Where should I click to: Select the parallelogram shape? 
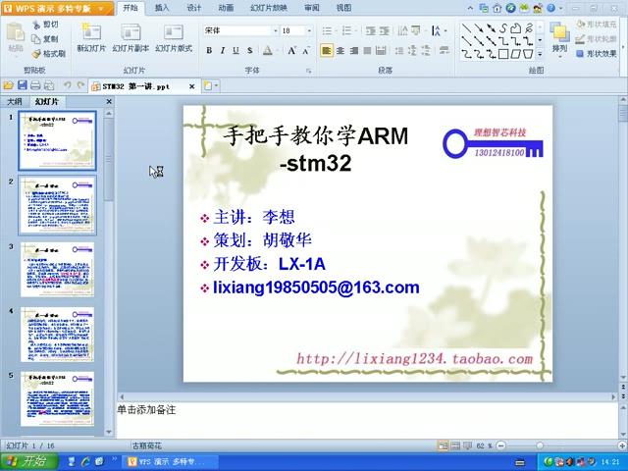click(x=516, y=54)
